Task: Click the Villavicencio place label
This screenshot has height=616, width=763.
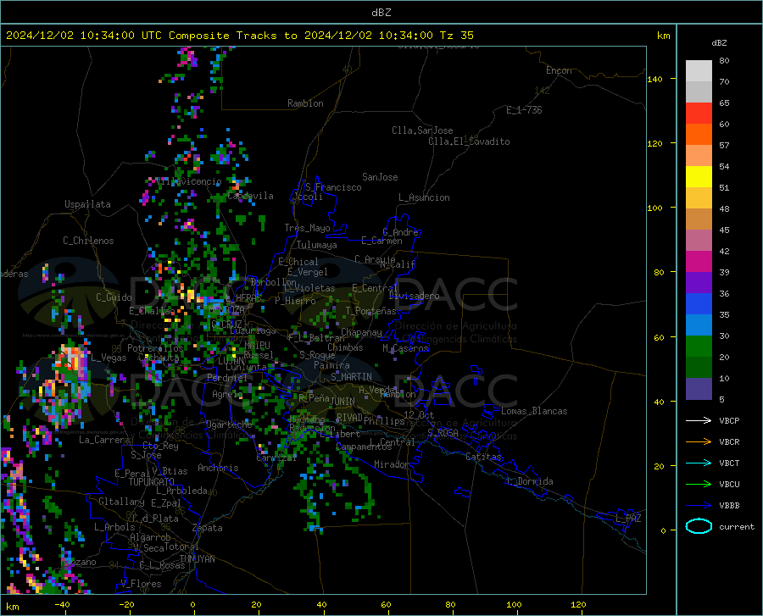Action: (x=190, y=181)
